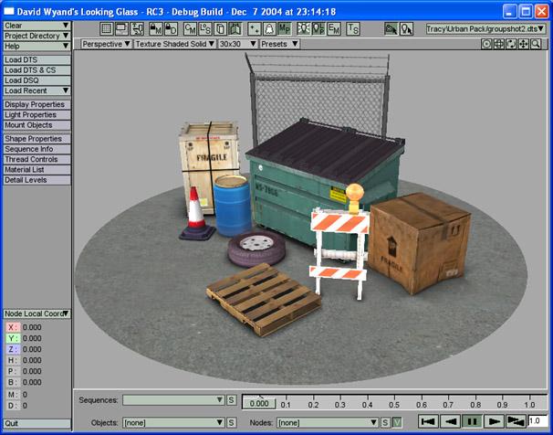Open the Texture Shaded Solid dropdown
This screenshot has width=553, height=435.
[175, 43]
